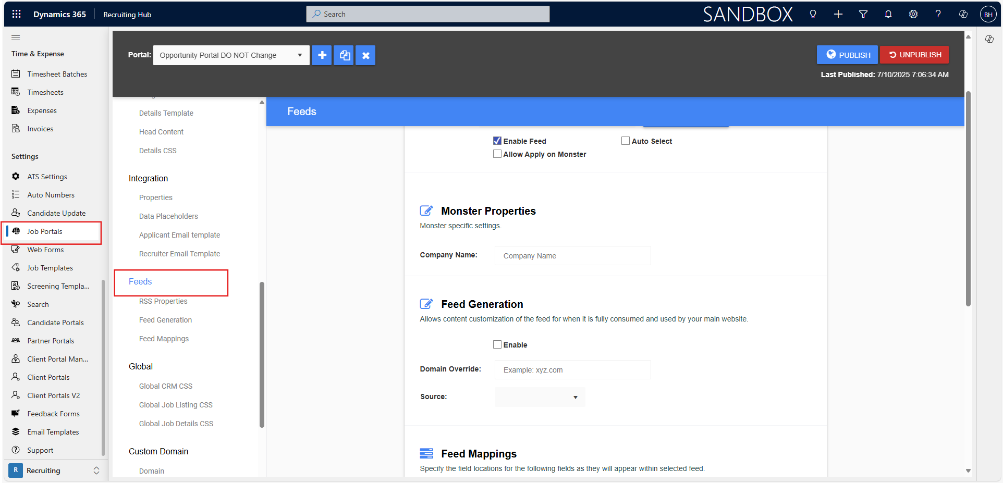Click the Candidate Update icon
This screenshot has width=1003, height=483.
[16, 213]
